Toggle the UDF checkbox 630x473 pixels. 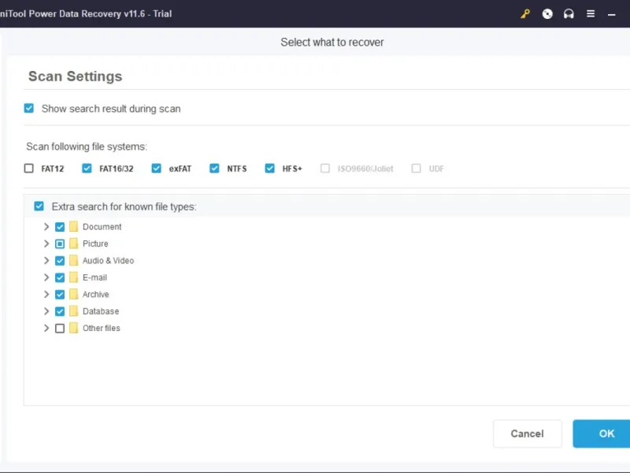[x=417, y=168]
